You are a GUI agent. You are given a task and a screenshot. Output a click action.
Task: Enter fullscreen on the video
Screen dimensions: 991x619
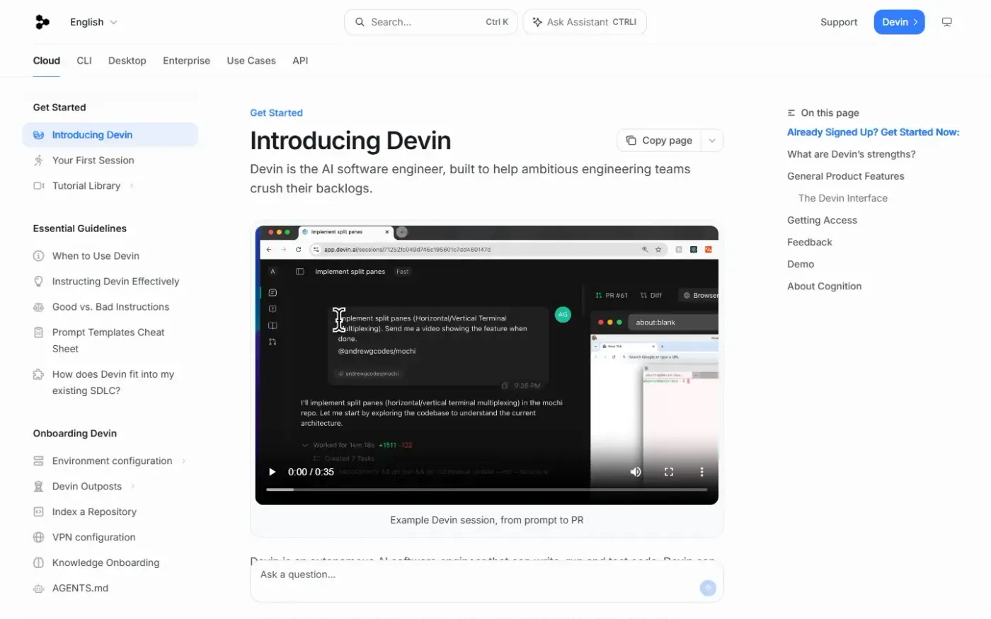pos(668,472)
